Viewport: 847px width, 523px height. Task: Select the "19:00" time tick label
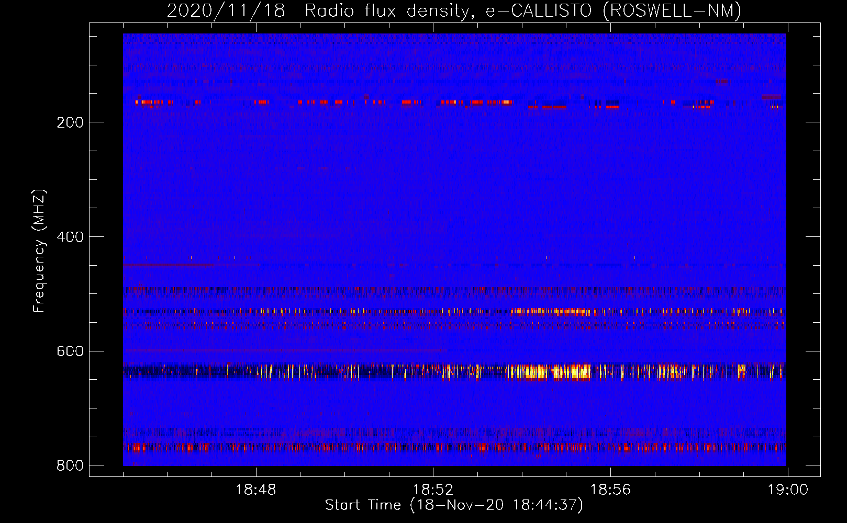pyautogui.click(x=788, y=490)
